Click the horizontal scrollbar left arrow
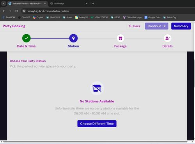195x144 pixels. (x=1, y=142)
